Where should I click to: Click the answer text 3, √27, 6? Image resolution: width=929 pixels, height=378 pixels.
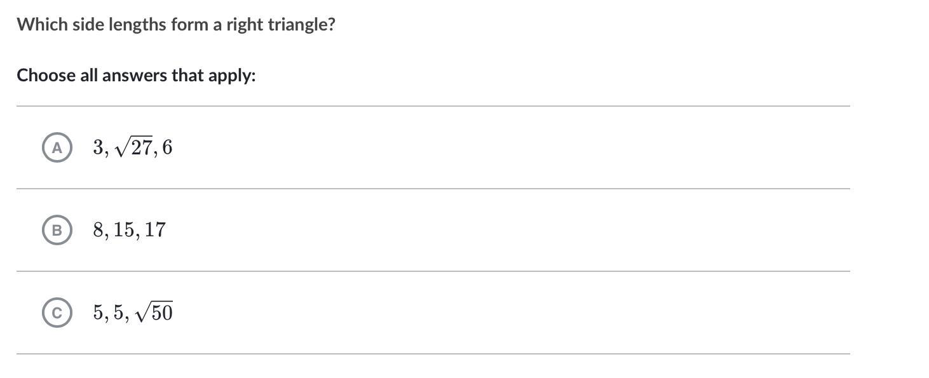tap(132, 148)
